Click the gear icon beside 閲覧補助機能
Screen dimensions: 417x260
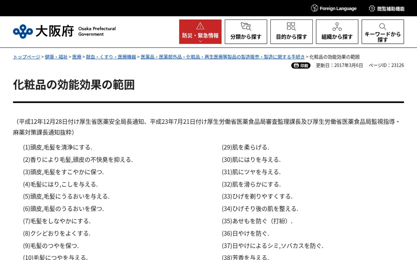click(x=372, y=8)
